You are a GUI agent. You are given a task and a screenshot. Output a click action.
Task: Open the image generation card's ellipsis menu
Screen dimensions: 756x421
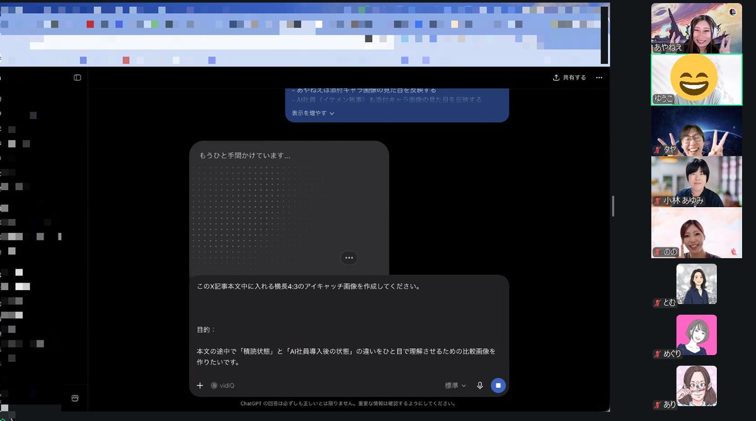point(349,257)
